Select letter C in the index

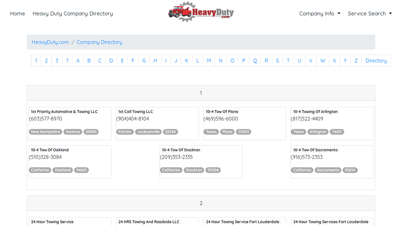coord(99,61)
